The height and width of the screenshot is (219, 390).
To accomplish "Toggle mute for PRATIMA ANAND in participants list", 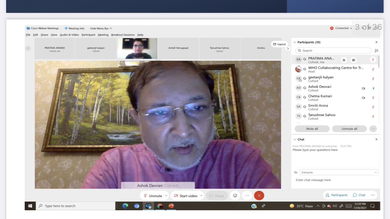I will (x=373, y=60).
